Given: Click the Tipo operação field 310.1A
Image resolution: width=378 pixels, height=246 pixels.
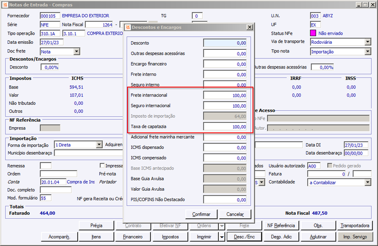Looking at the screenshot, I should pos(50,34).
